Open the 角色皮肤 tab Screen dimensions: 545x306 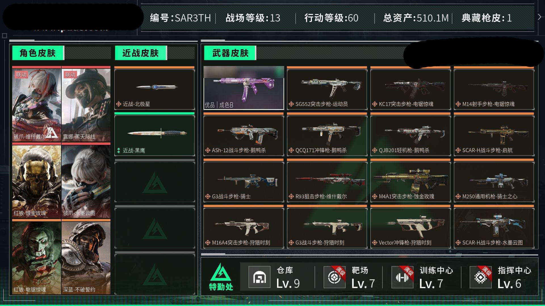click(x=38, y=53)
